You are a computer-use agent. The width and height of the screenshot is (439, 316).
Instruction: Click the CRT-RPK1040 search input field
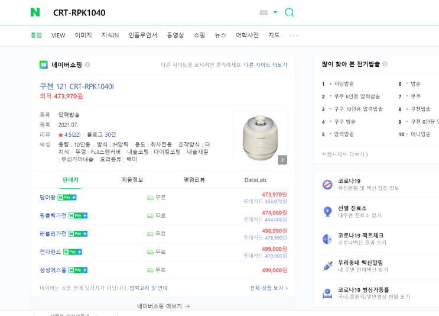click(x=148, y=12)
